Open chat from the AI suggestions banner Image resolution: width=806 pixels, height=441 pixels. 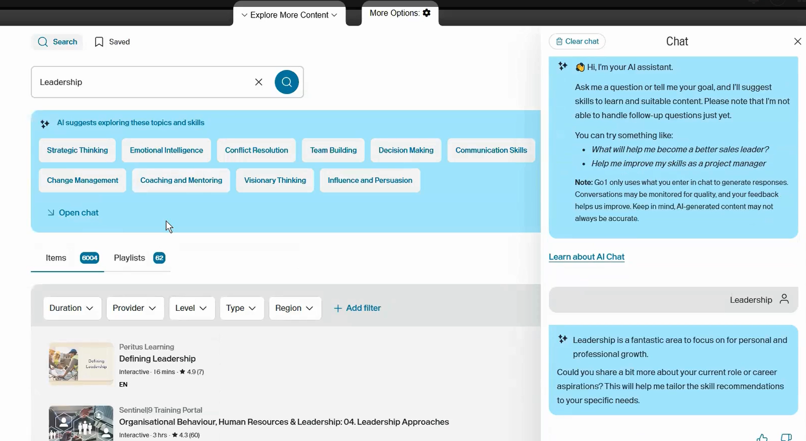(x=73, y=213)
